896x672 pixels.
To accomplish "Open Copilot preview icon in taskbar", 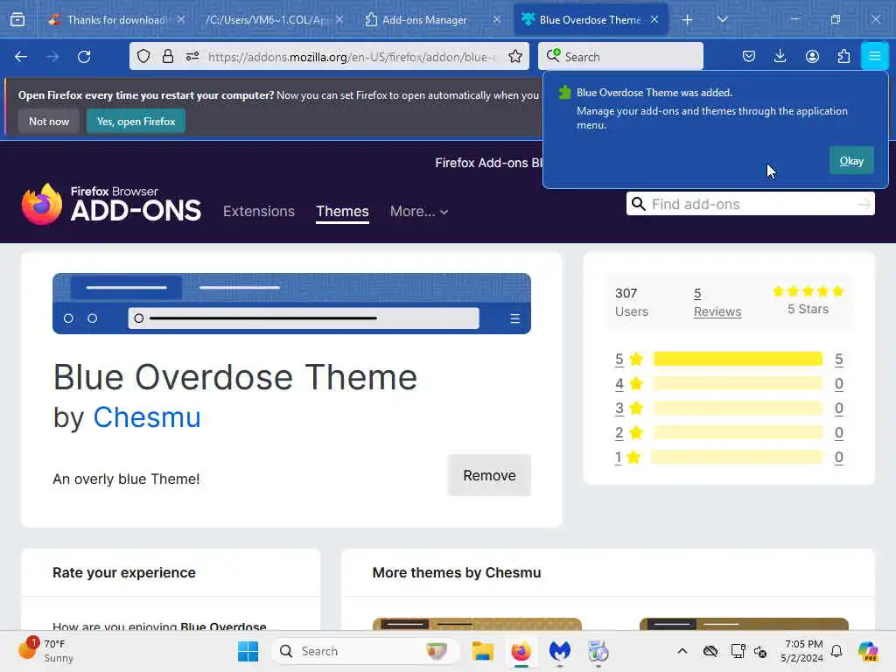I will pos(868,651).
